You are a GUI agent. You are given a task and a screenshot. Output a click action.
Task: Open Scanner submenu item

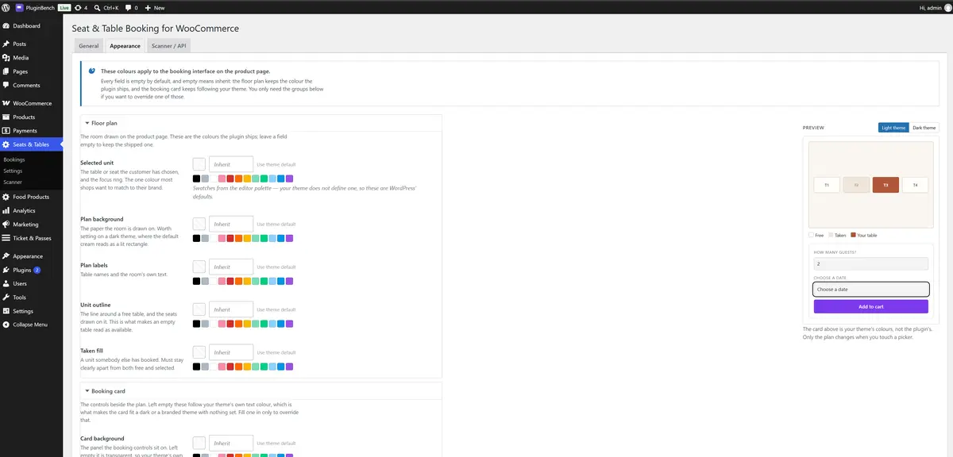click(13, 182)
